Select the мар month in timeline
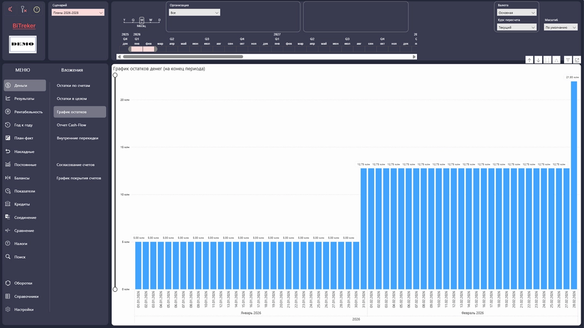 pyautogui.click(x=160, y=44)
